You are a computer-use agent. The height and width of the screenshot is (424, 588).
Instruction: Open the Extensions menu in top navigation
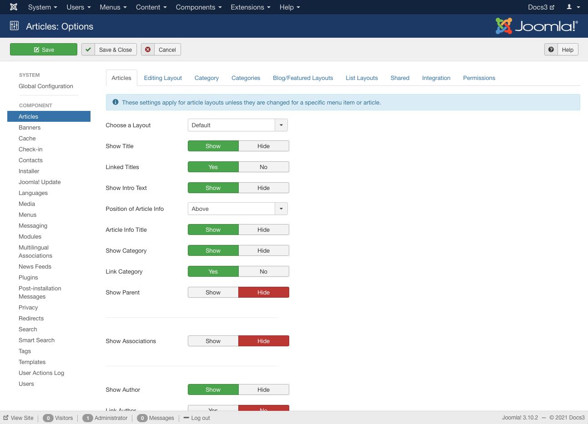coord(250,7)
